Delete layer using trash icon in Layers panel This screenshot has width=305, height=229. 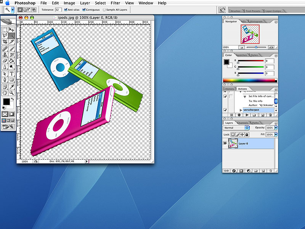[270, 170]
